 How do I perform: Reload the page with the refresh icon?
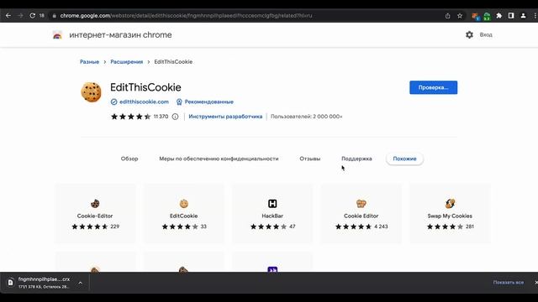[x=32, y=16]
